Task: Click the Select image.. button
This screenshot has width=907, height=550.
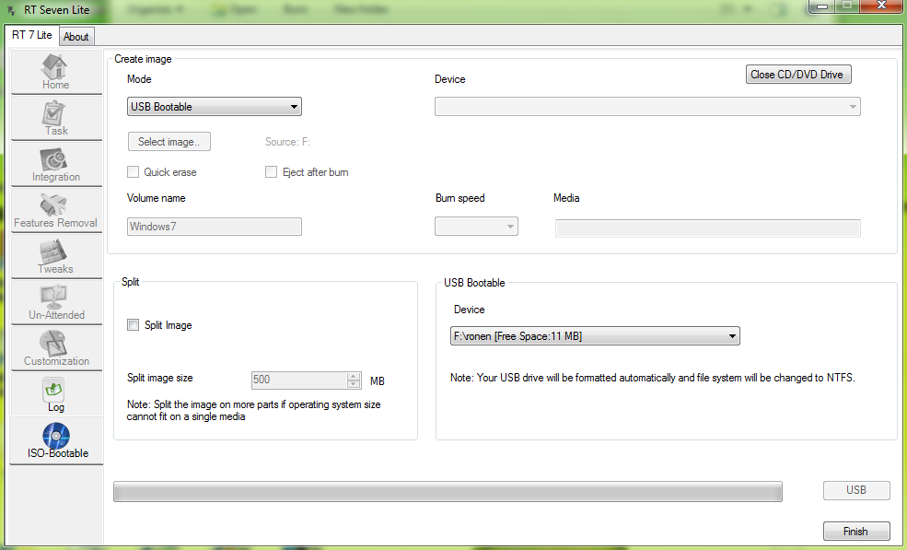Action: coord(169,141)
